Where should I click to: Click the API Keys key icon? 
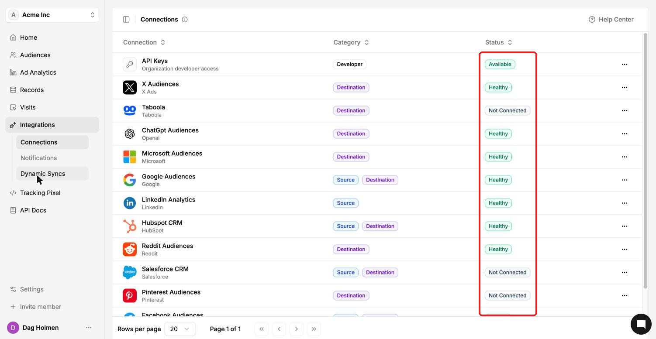point(130,65)
